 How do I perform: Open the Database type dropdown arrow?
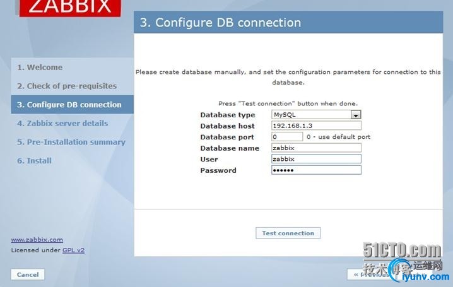[356, 115]
